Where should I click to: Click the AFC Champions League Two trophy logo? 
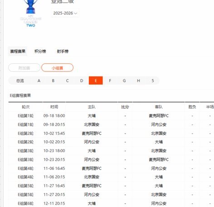coord(31,14)
